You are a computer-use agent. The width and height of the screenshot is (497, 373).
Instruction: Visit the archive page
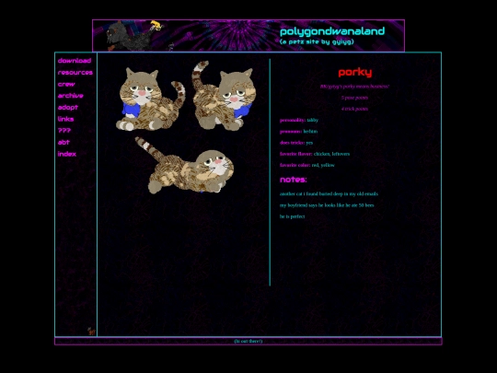point(70,96)
